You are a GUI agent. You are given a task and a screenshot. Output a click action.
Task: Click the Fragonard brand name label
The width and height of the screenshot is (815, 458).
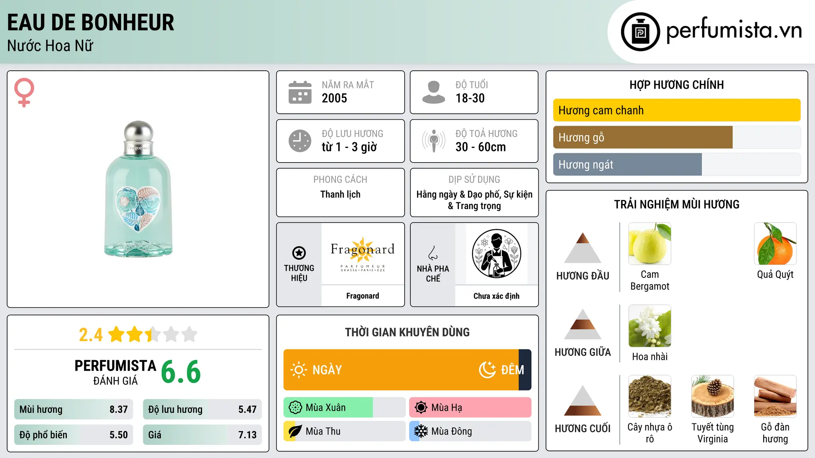tap(363, 296)
